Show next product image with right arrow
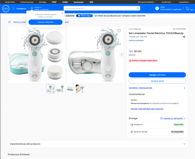 [122, 55]
